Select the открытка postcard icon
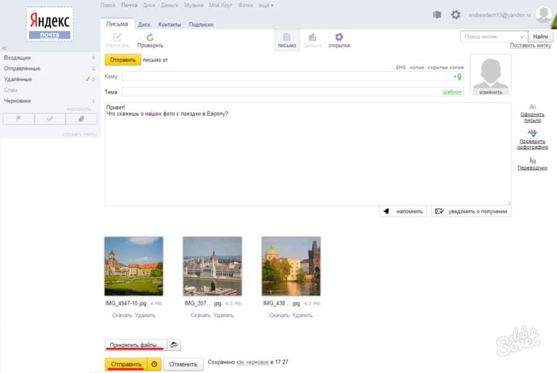The height and width of the screenshot is (373, 557). tap(339, 38)
